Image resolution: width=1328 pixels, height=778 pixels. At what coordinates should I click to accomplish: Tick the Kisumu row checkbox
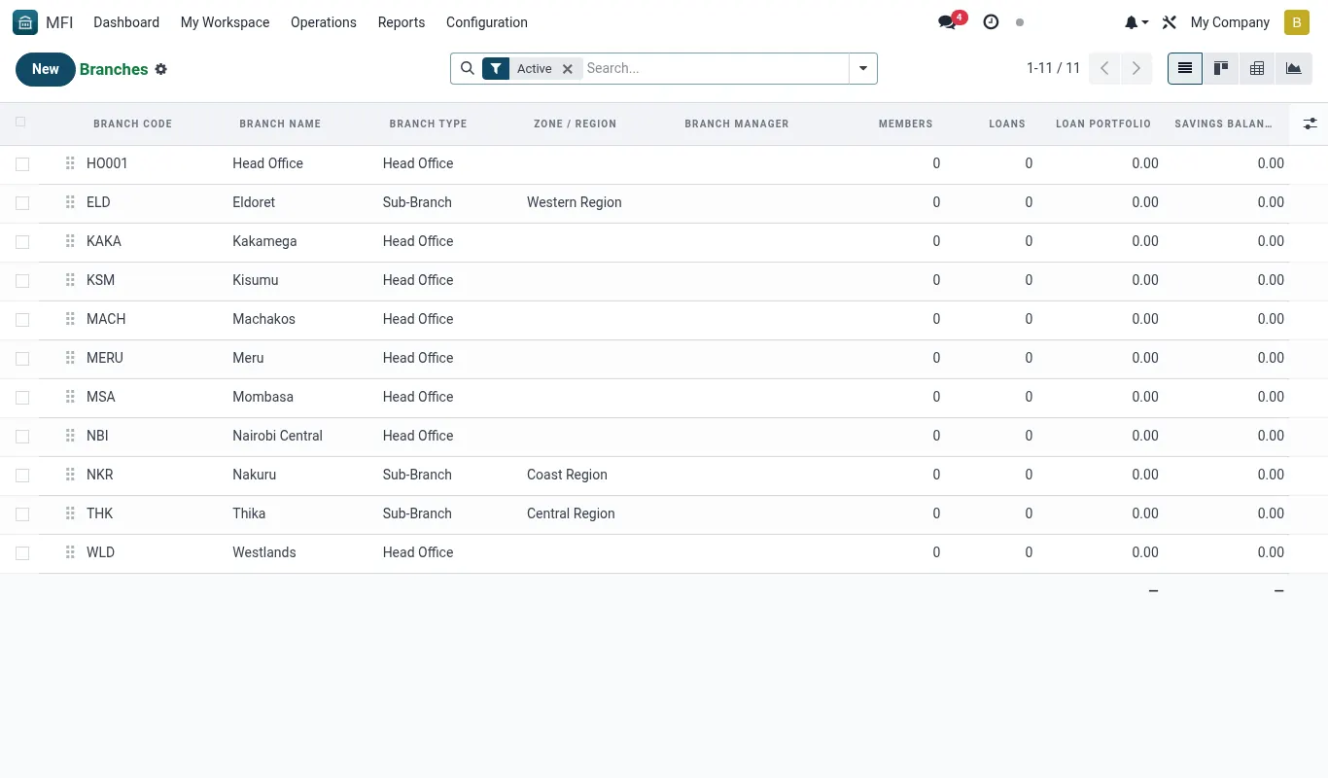click(22, 281)
